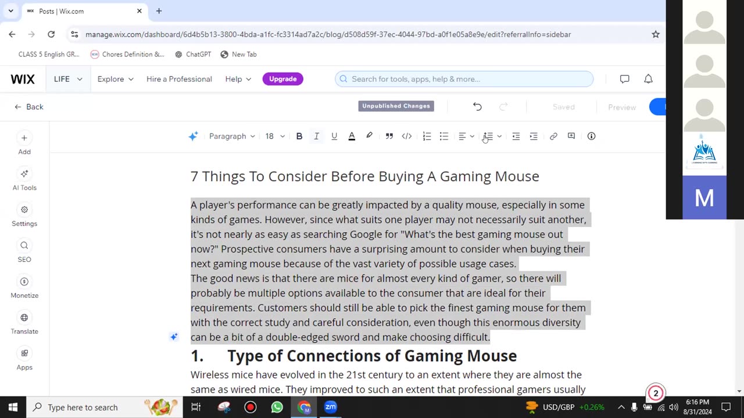
Task: Open the highlight color tool
Action: click(x=369, y=136)
